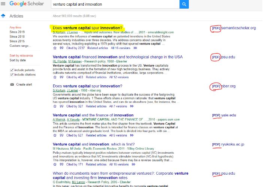Open 'All 16 versions' under 'Cited by 171'
This screenshot has width=263, height=187.
pos(119,165)
